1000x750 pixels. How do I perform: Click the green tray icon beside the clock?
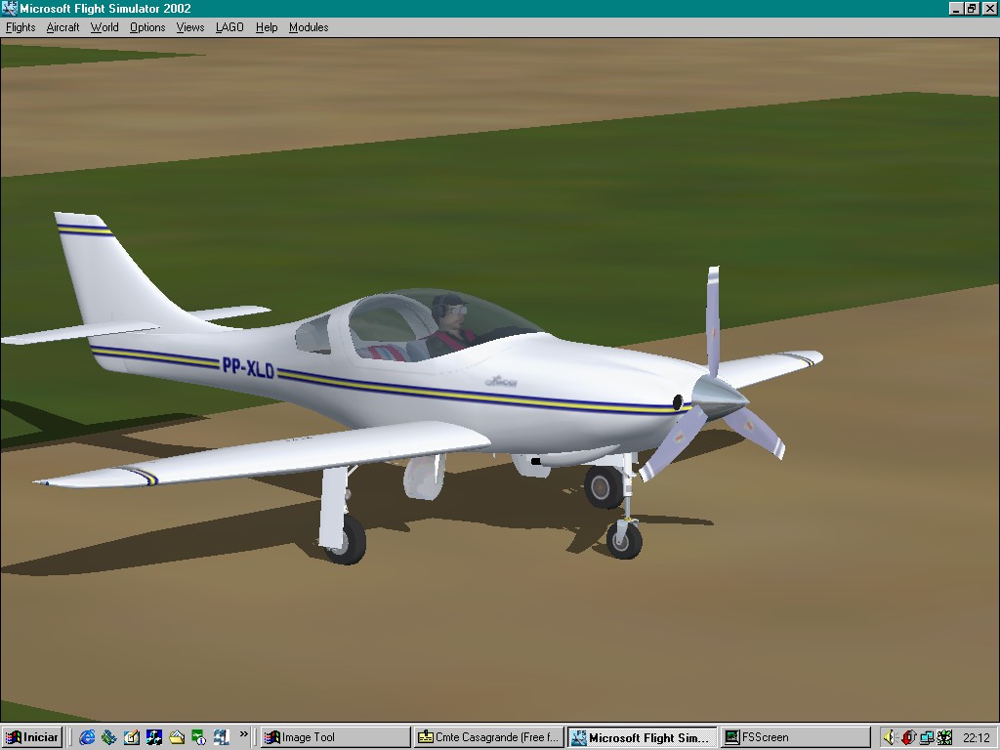(944, 737)
